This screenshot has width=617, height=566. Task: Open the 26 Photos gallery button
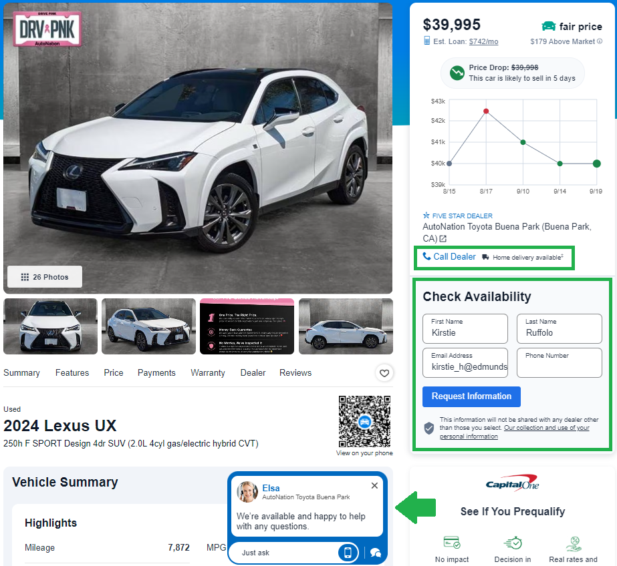point(45,277)
